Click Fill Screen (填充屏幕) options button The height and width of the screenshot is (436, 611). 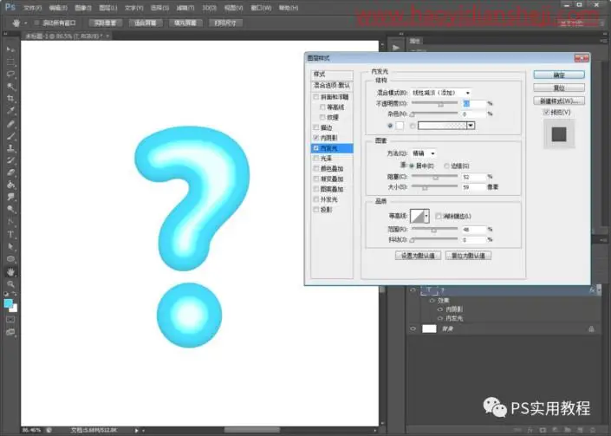(x=185, y=23)
